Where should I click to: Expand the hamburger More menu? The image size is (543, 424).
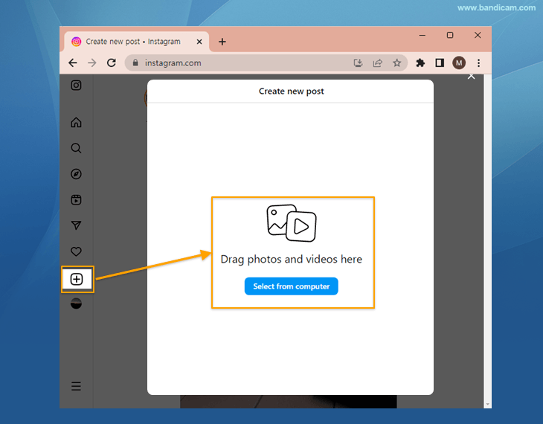coord(76,386)
